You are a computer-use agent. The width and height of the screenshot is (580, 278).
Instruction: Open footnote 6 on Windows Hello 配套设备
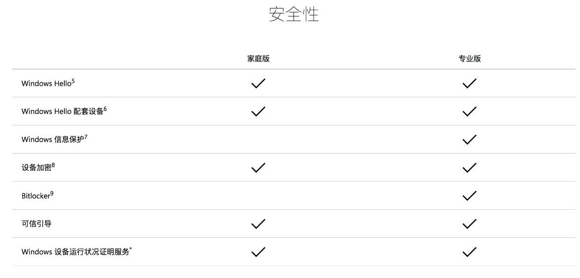pyautogui.click(x=105, y=109)
